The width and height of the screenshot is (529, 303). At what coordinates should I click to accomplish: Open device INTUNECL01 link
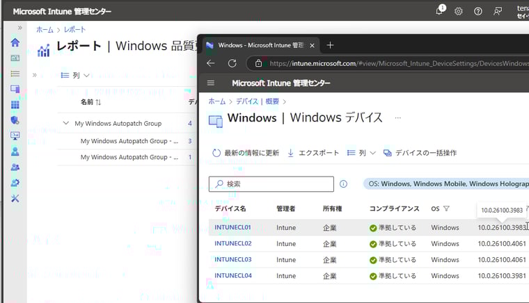[x=232, y=227]
